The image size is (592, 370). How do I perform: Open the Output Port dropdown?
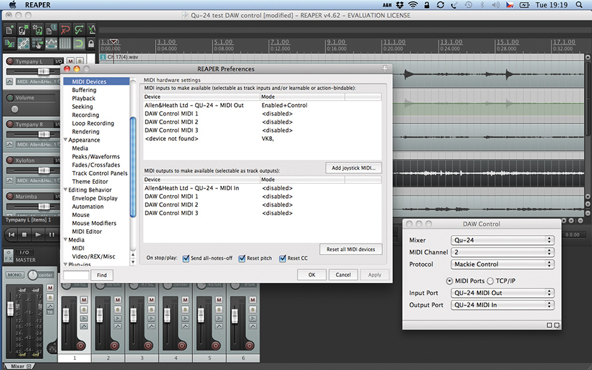(502, 305)
